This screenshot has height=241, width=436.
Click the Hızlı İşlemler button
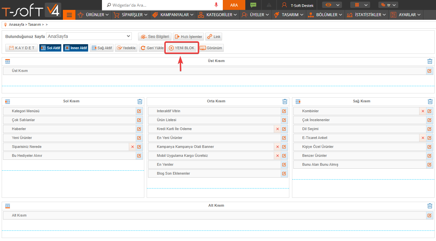pos(188,37)
